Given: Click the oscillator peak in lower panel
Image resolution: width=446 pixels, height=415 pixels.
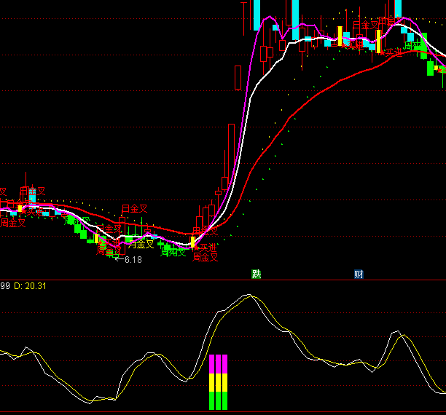Looking at the screenshot, I should (249, 296).
